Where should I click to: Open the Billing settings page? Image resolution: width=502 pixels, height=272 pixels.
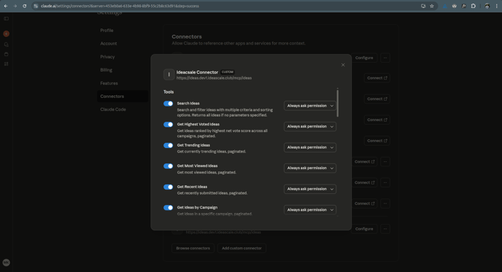tap(106, 70)
